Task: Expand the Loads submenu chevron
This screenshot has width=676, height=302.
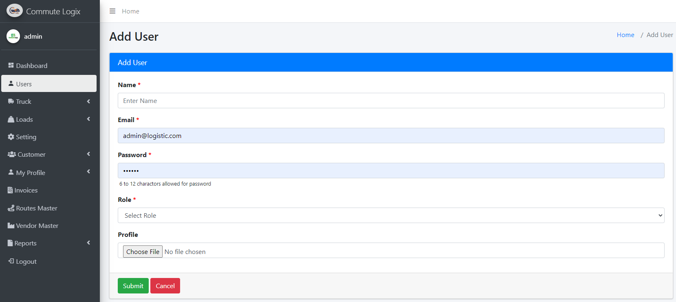Action: click(x=88, y=119)
